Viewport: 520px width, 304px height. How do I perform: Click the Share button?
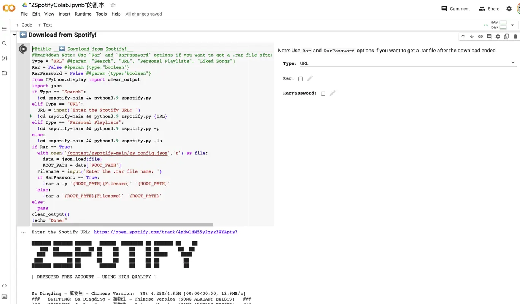[x=489, y=9]
